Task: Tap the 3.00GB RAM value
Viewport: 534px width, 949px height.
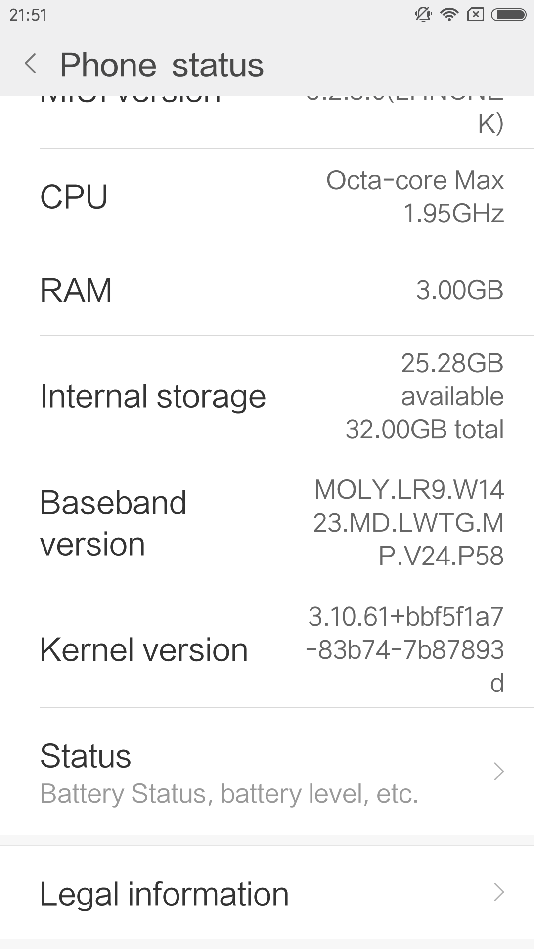Action: pyautogui.click(x=459, y=290)
